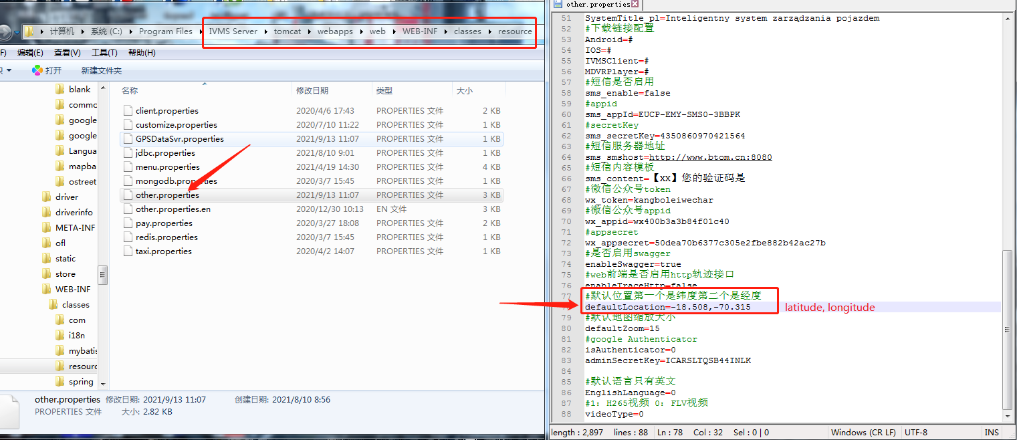This screenshot has width=1017, height=440.
Task: Open the 帮助(H) menu in Explorer
Action: click(x=142, y=53)
